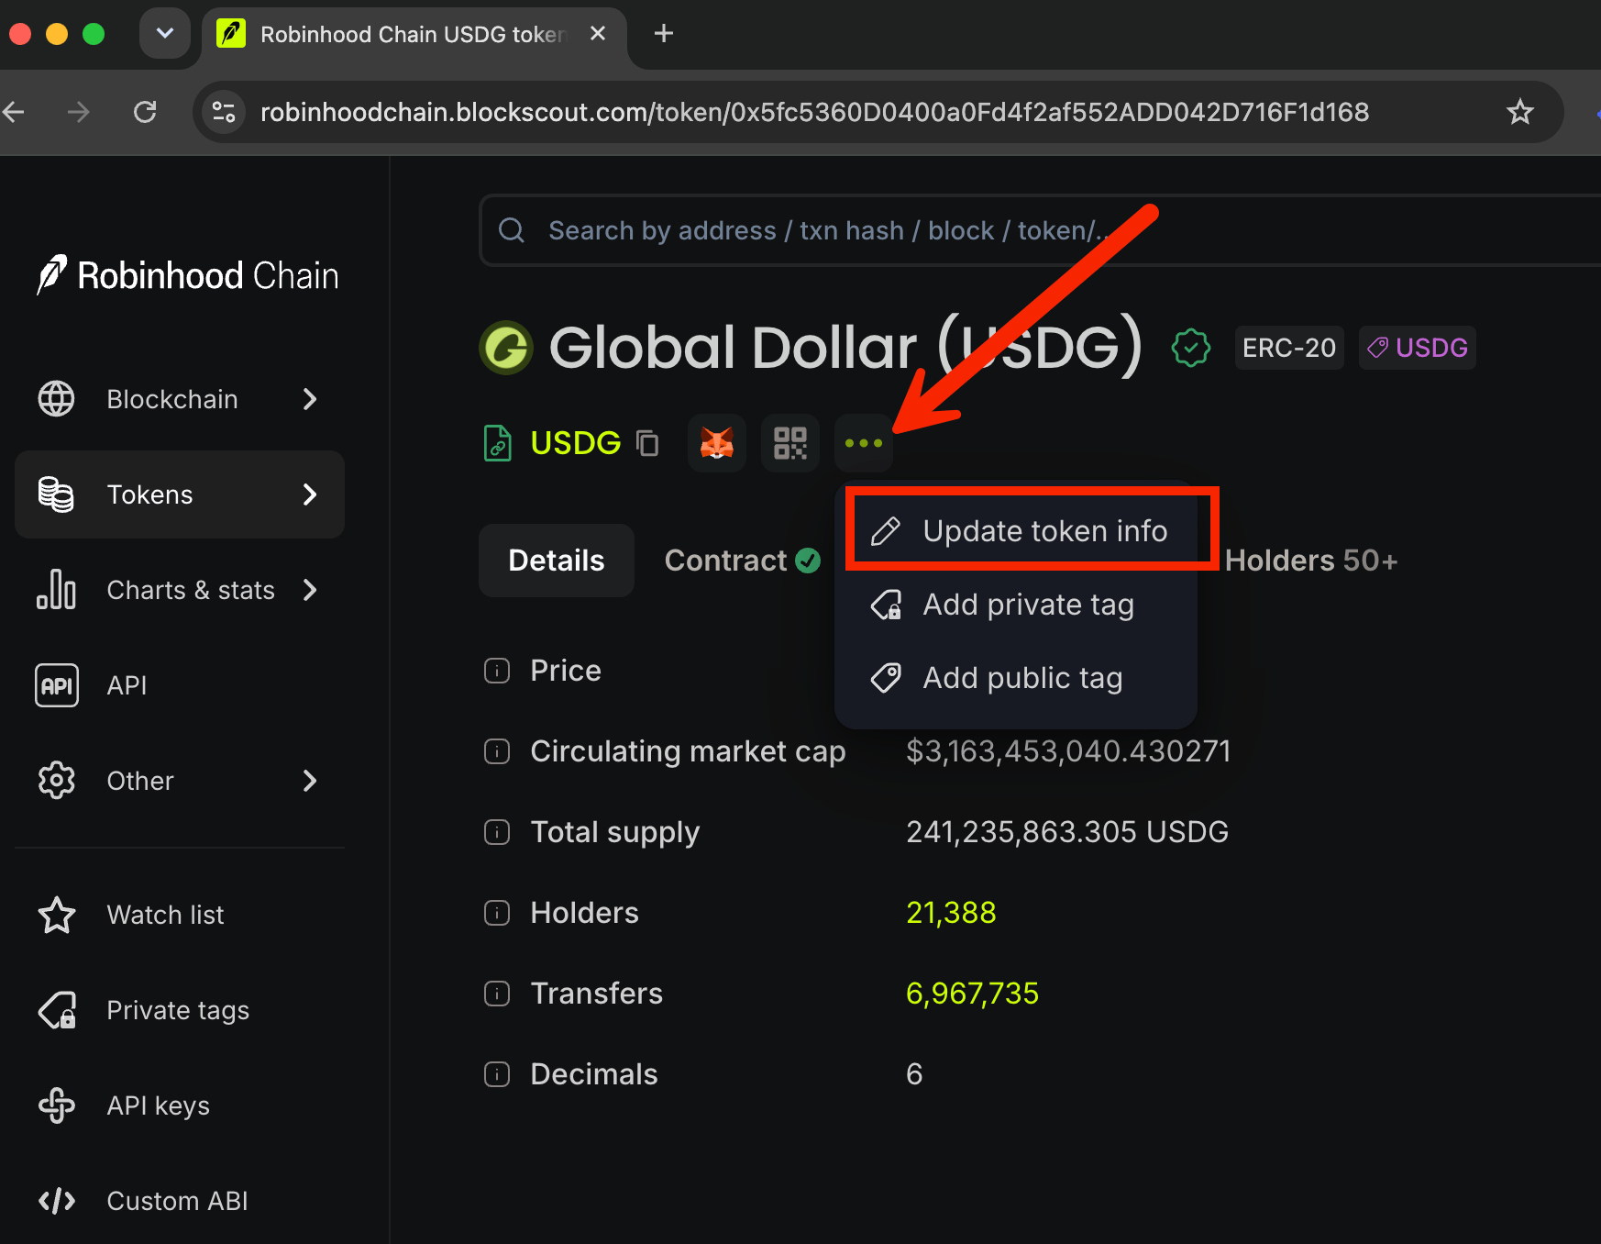1601x1244 pixels.
Task: Click the Robinhood Chain logo
Action: (x=187, y=275)
